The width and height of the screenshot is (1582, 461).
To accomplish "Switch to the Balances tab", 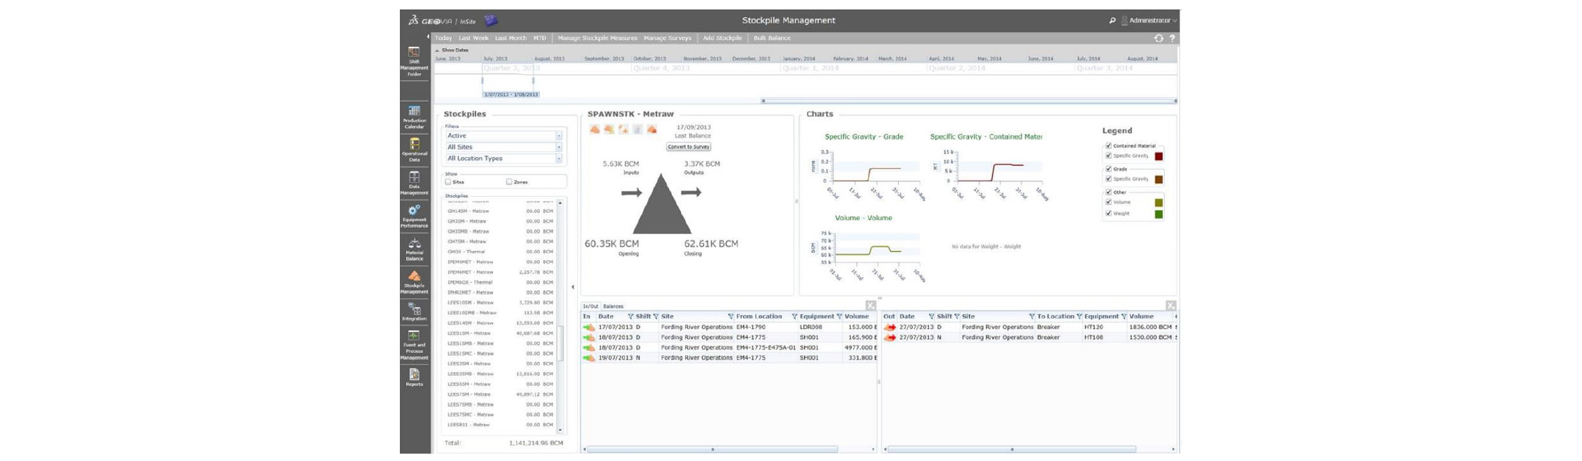I will coord(613,306).
